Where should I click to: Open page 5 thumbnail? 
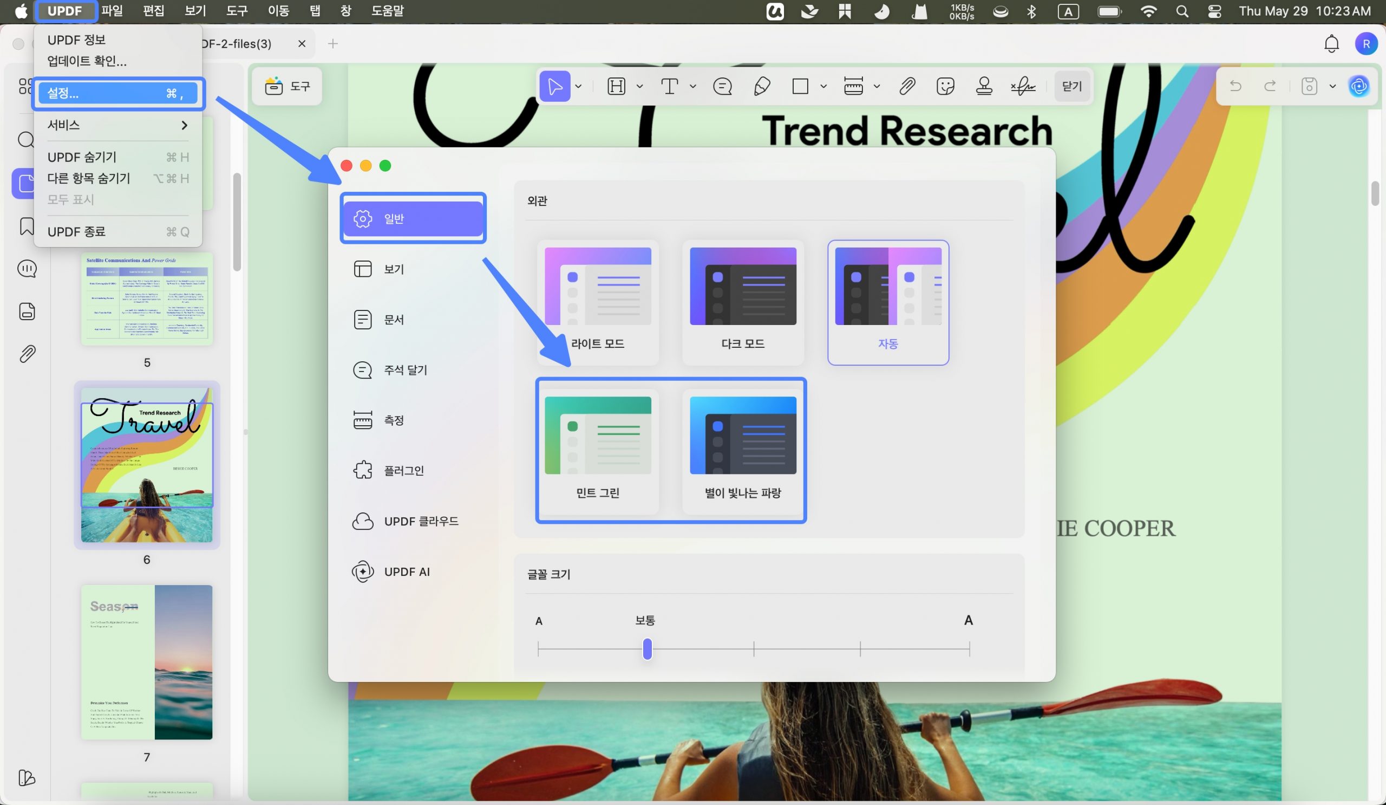point(147,299)
